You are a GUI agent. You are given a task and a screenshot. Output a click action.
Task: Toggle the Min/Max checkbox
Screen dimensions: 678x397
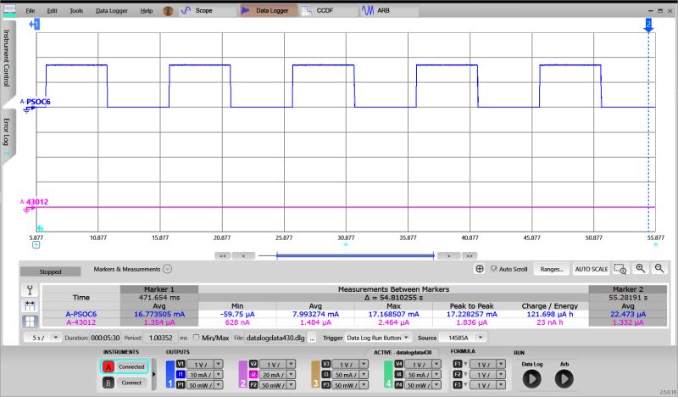point(197,338)
